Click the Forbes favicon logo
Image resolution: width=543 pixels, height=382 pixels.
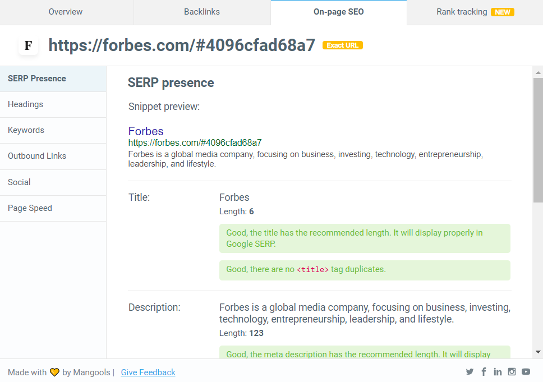click(28, 45)
